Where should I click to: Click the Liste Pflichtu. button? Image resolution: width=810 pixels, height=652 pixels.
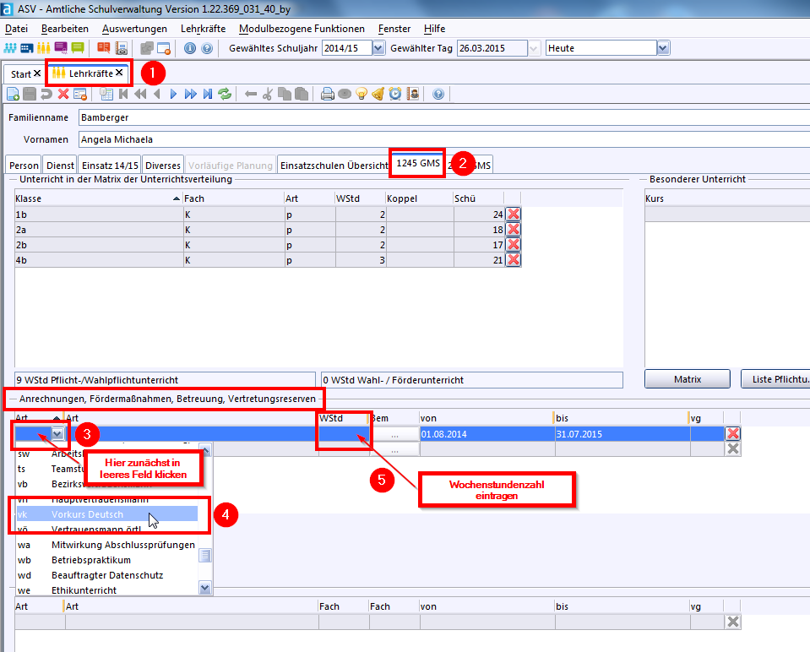click(775, 379)
